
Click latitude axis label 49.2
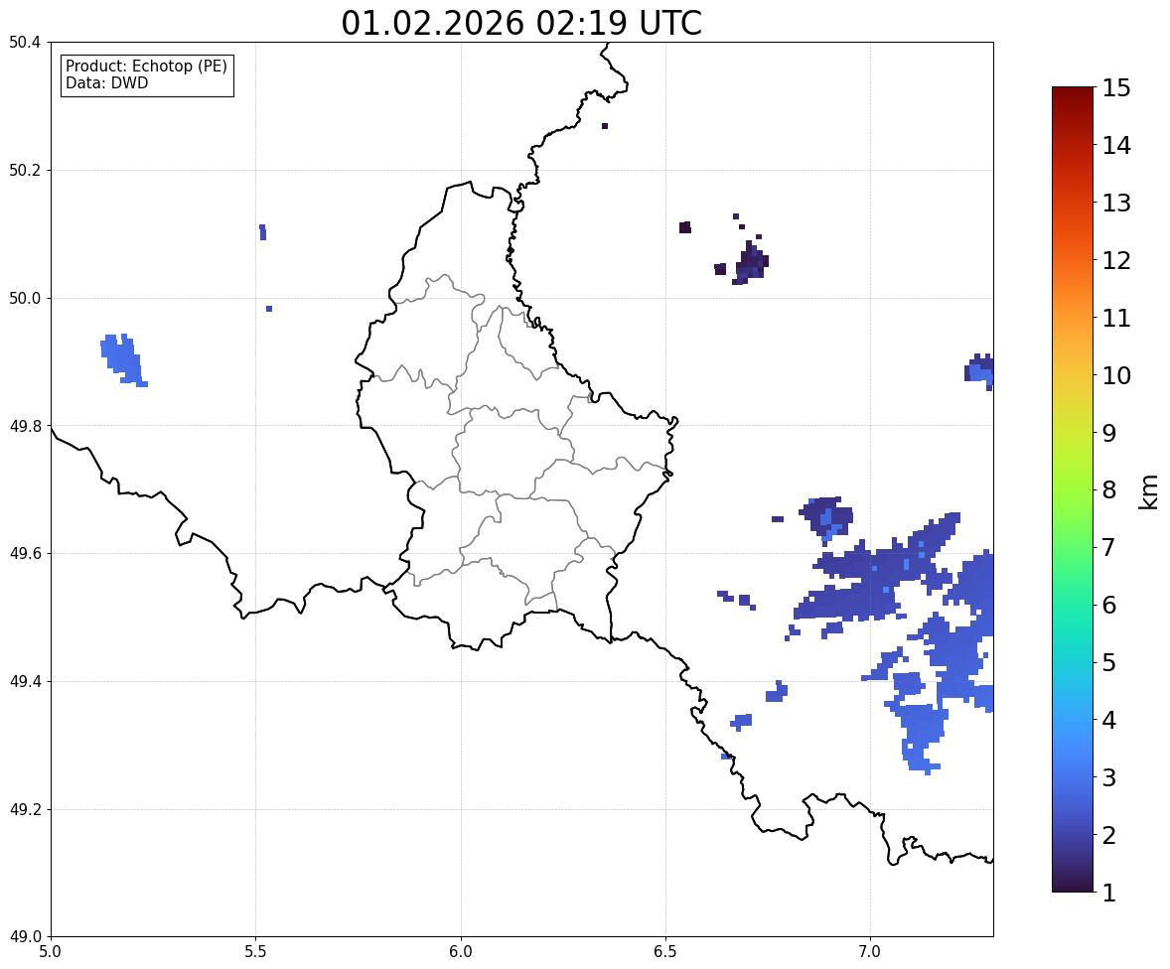(x=25, y=809)
